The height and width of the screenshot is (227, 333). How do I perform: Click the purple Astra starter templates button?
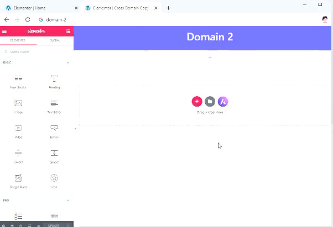pyautogui.click(x=223, y=102)
